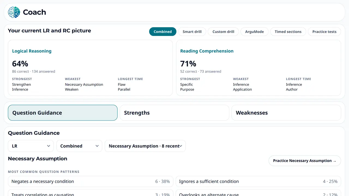Switch to Practice tests mode
349x196 pixels.
pos(324,32)
